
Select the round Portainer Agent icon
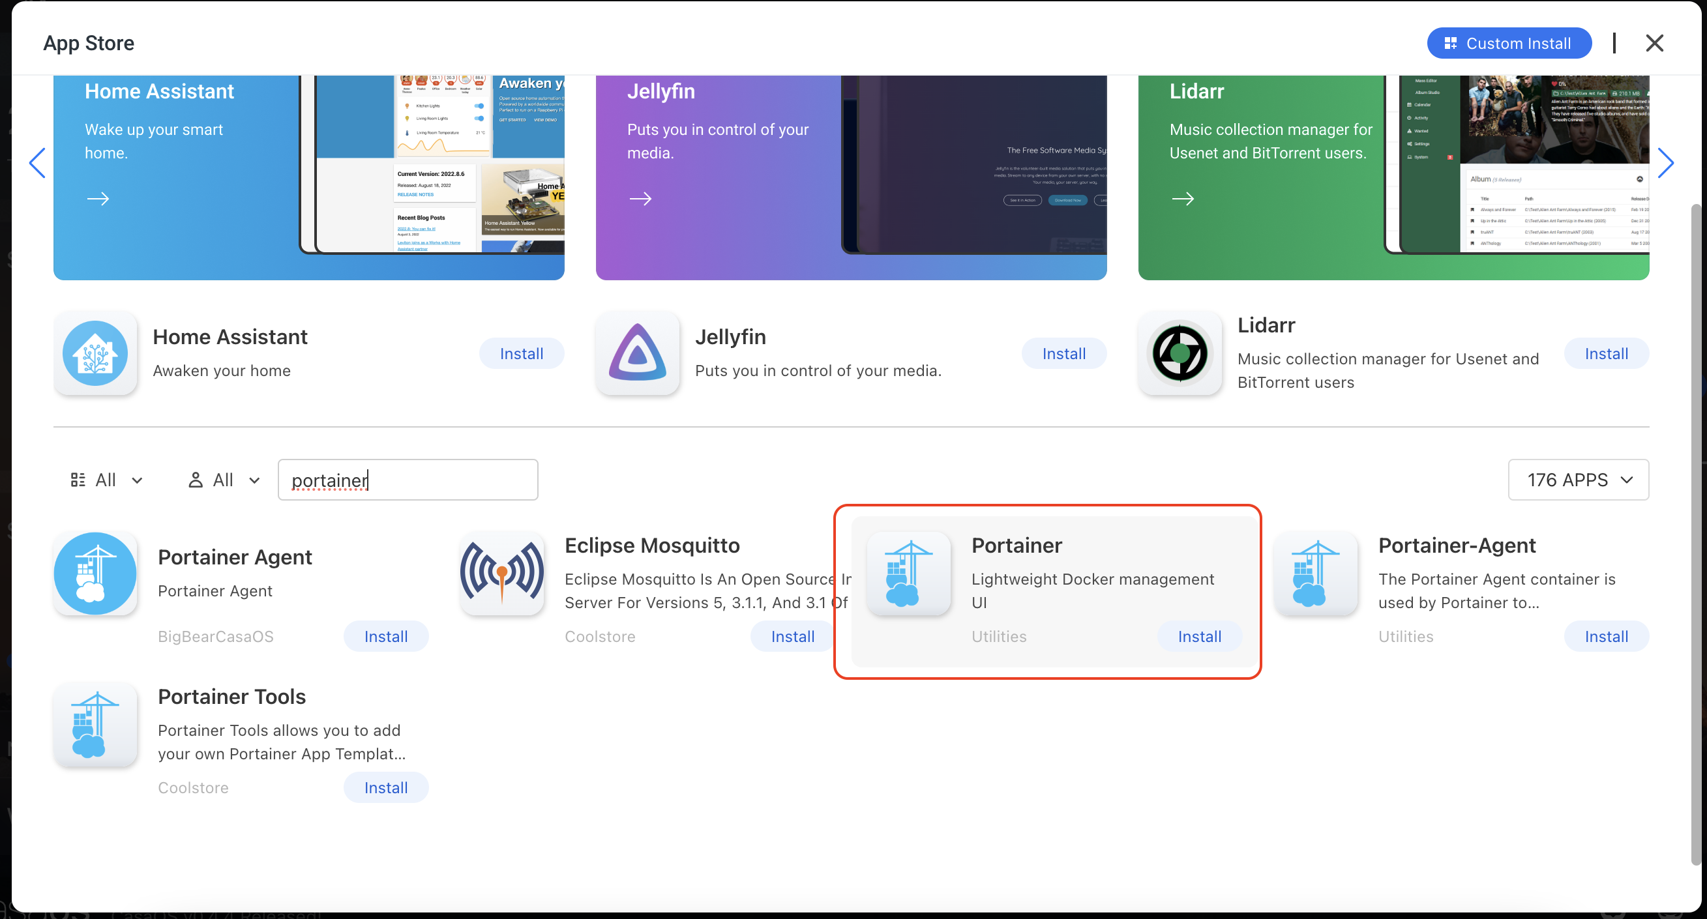pos(95,573)
